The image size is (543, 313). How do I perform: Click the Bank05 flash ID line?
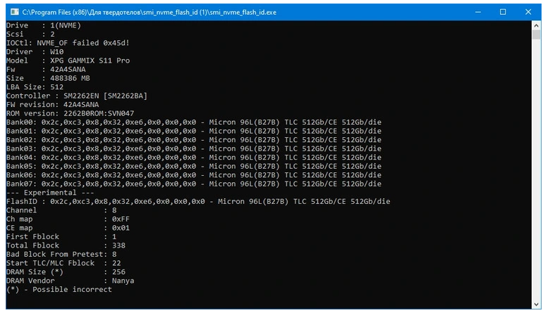194,167
